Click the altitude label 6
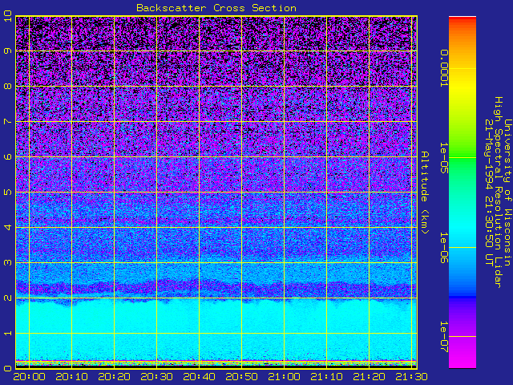513x385 pixels. pos(7,157)
